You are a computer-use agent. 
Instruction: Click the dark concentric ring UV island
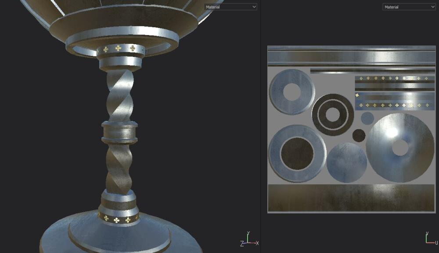333,115
